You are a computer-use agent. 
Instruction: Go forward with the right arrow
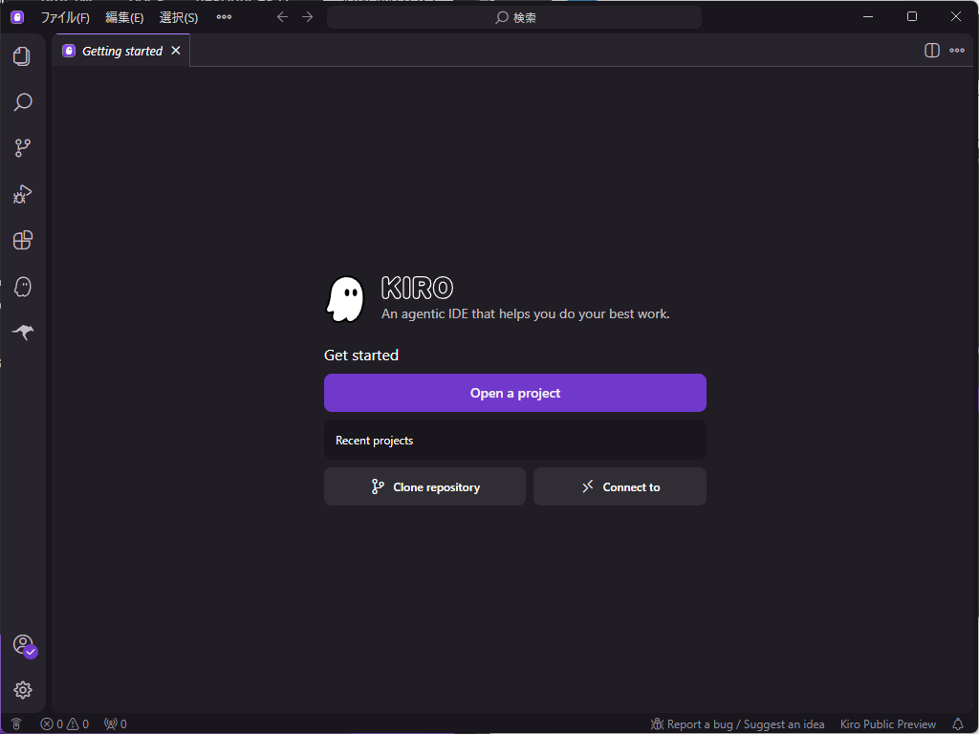point(307,17)
